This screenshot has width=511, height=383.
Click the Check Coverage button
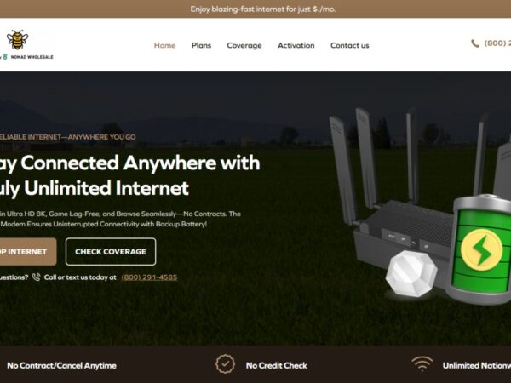click(x=111, y=251)
